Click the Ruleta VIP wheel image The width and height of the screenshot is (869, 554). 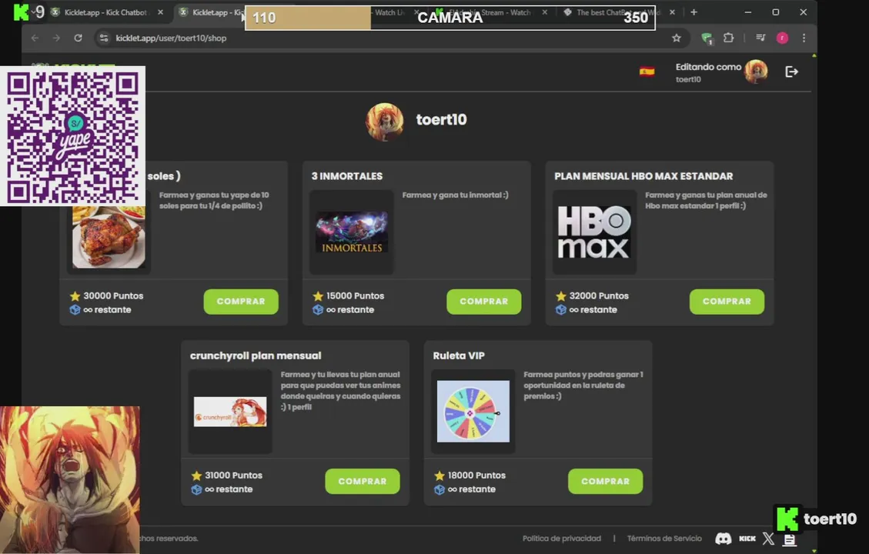[473, 411]
